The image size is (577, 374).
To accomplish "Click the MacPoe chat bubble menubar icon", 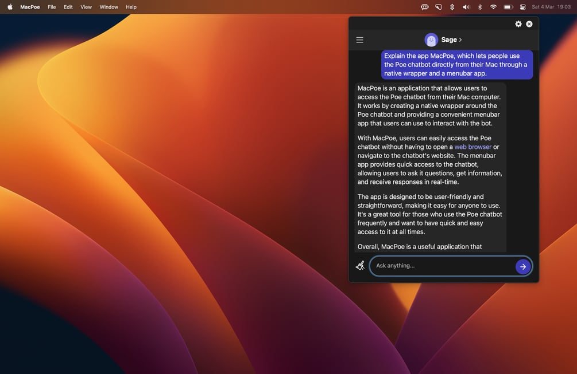I will 424,7.
